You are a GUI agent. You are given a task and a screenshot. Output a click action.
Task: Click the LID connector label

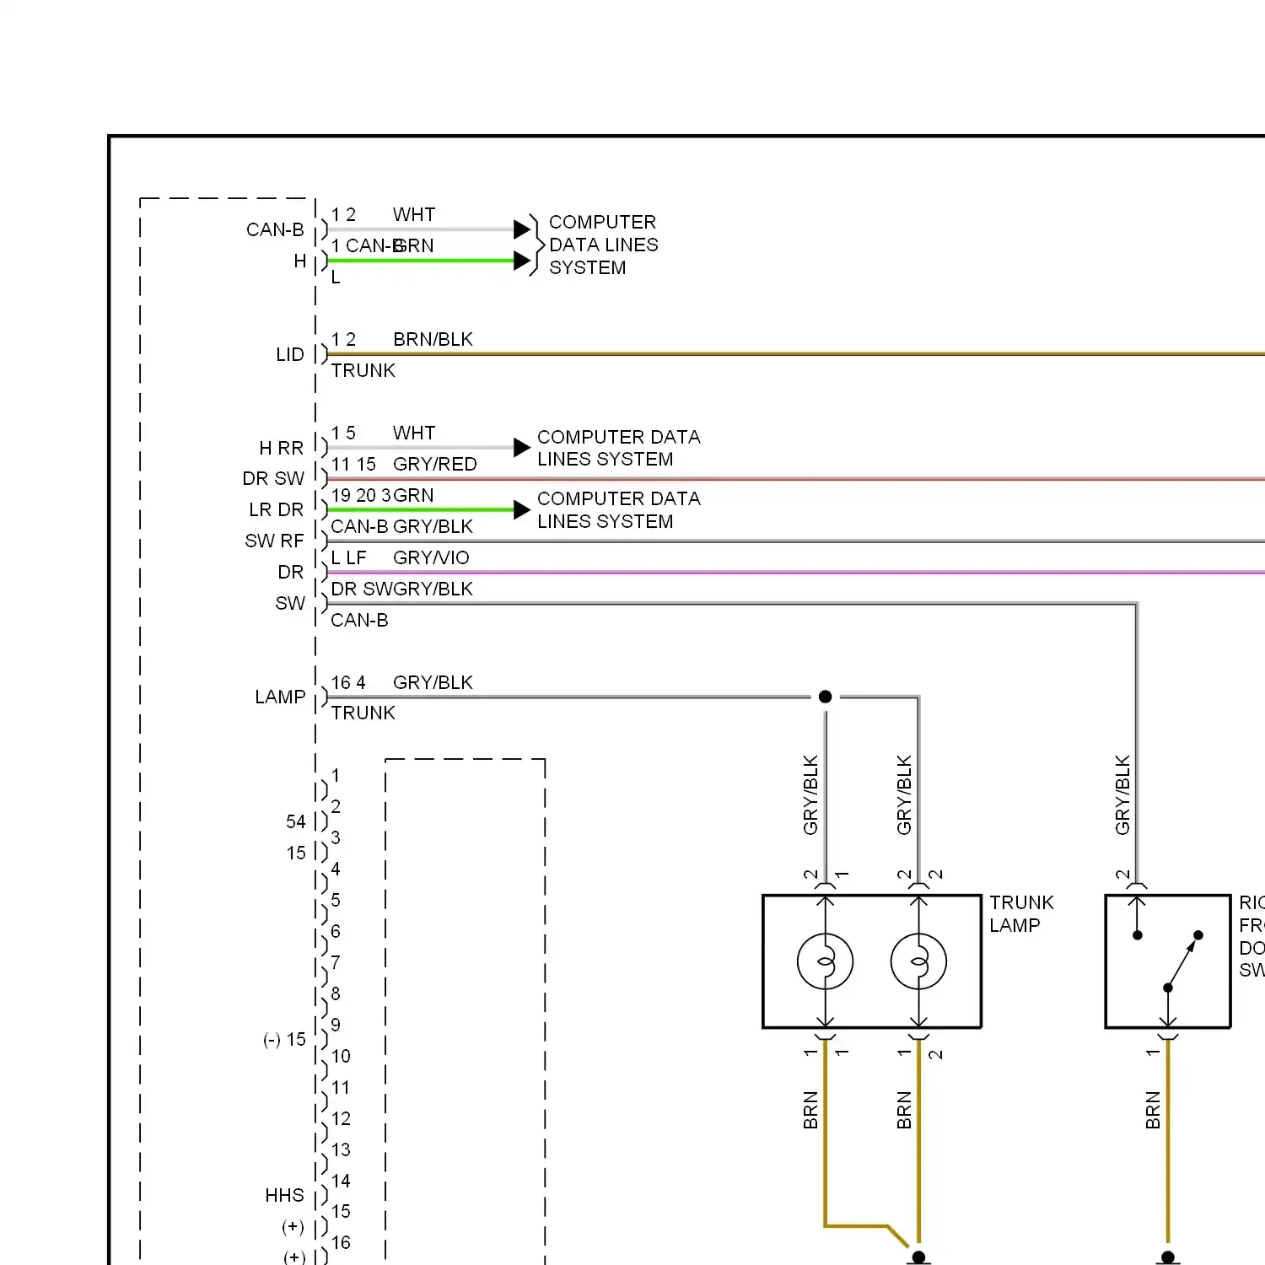(289, 354)
